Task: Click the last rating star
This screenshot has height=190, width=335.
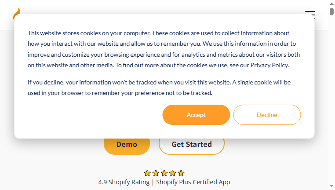Action: coord(181,173)
